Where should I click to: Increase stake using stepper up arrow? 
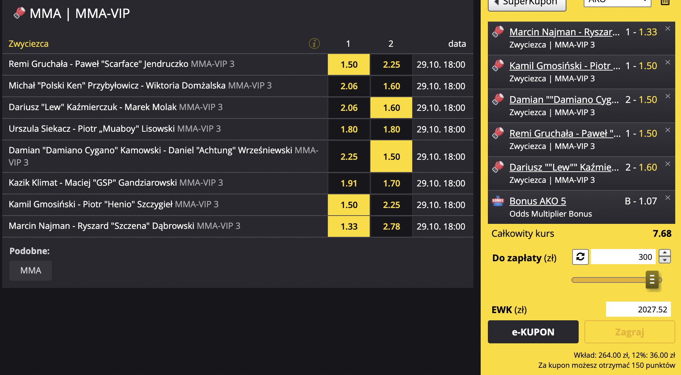tap(665, 253)
